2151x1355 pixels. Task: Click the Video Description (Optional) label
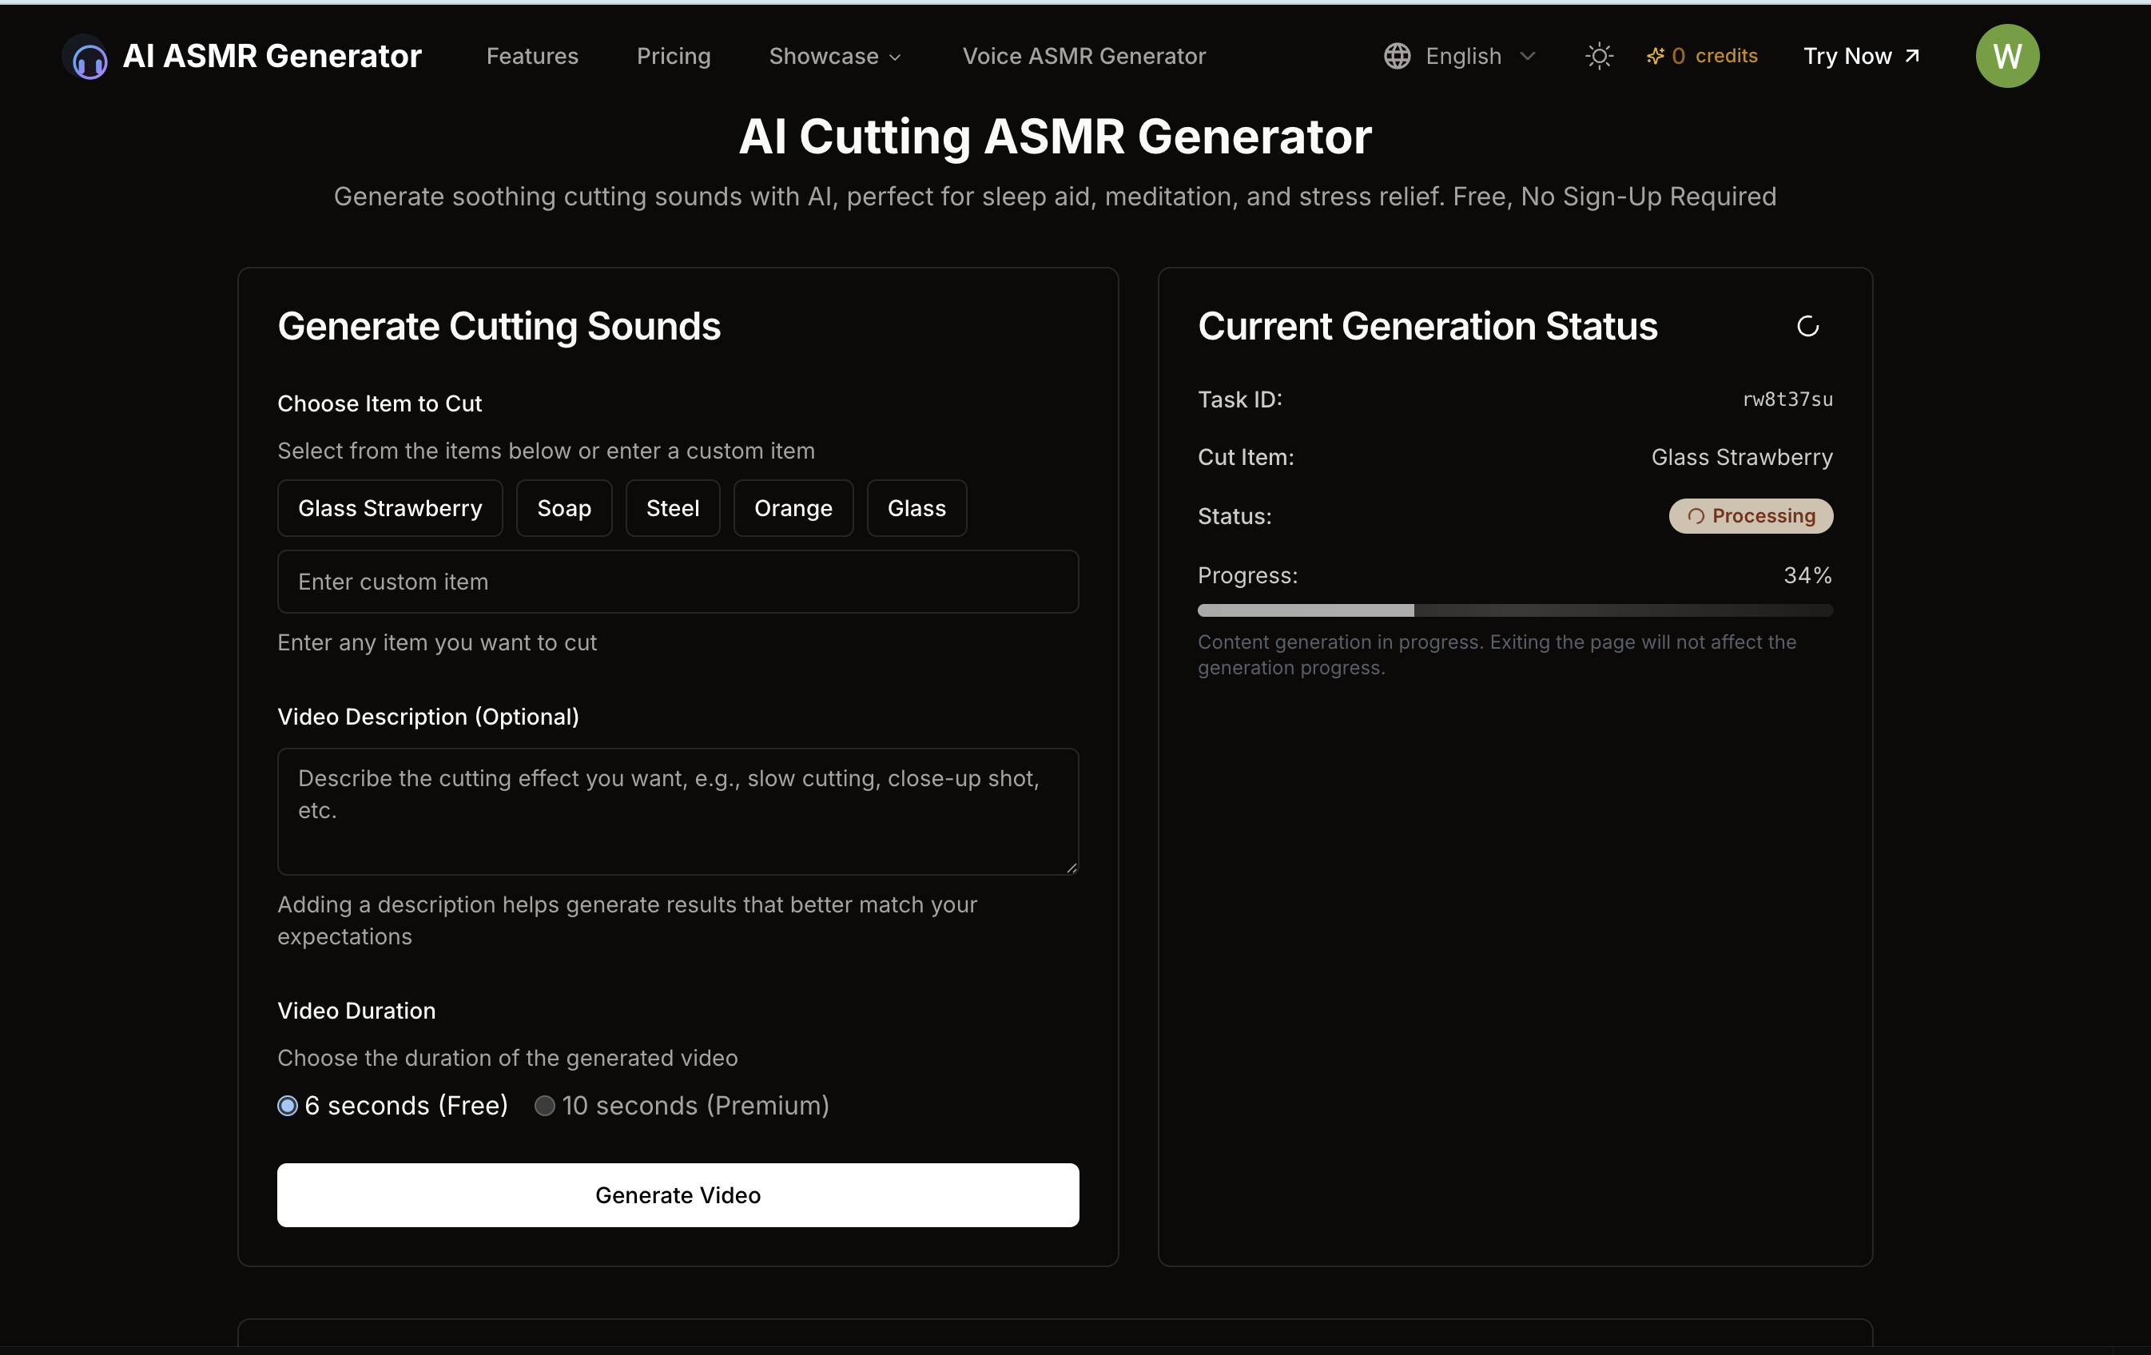point(429,717)
